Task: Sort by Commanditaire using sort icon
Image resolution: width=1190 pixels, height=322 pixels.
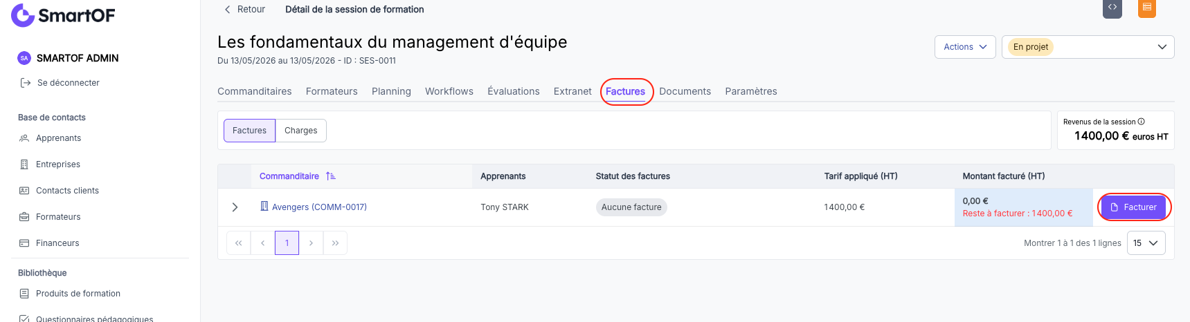Action: [331, 176]
